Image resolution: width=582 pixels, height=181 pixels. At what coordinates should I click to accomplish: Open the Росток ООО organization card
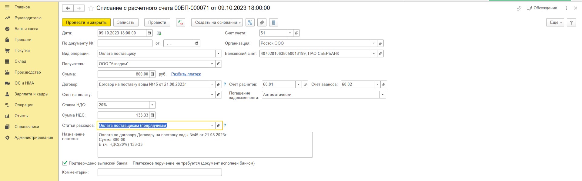point(380,43)
